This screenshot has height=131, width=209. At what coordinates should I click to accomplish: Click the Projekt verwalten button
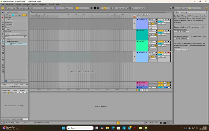181,39
